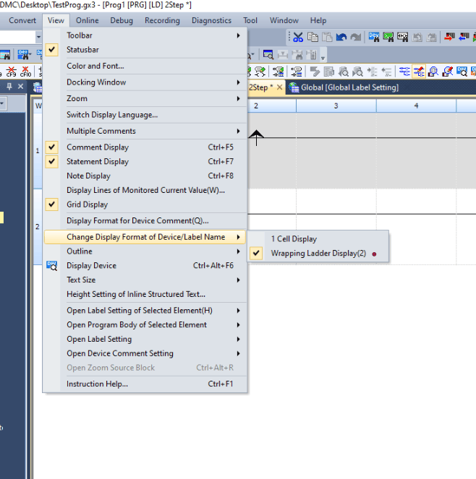The width and height of the screenshot is (476, 479).
Task: Click the green Find Instruction binoculars icon
Action: [388, 38]
